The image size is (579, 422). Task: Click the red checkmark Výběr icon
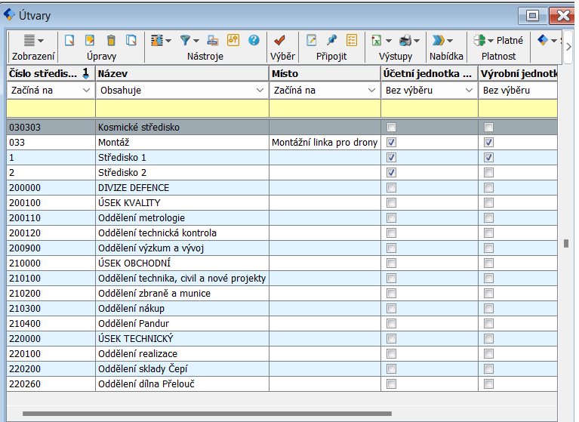[279, 41]
